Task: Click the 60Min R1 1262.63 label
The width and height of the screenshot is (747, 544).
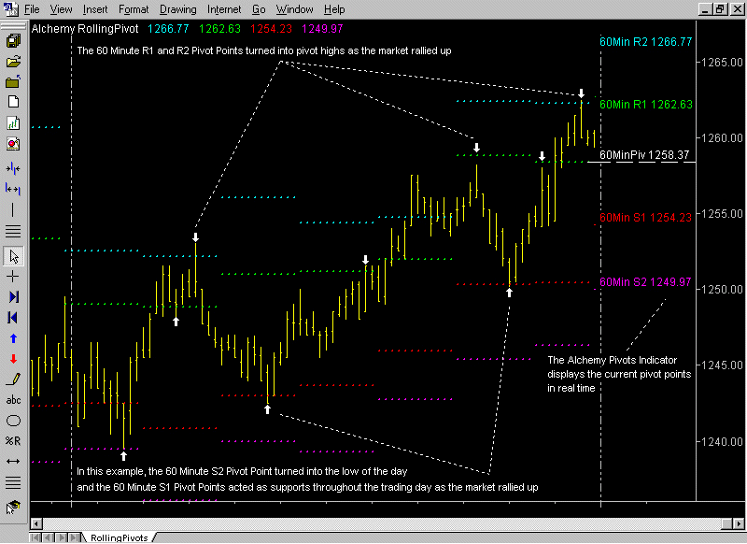Action: (645, 105)
